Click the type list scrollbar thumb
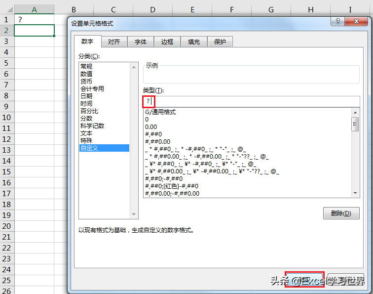 (x=355, y=124)
